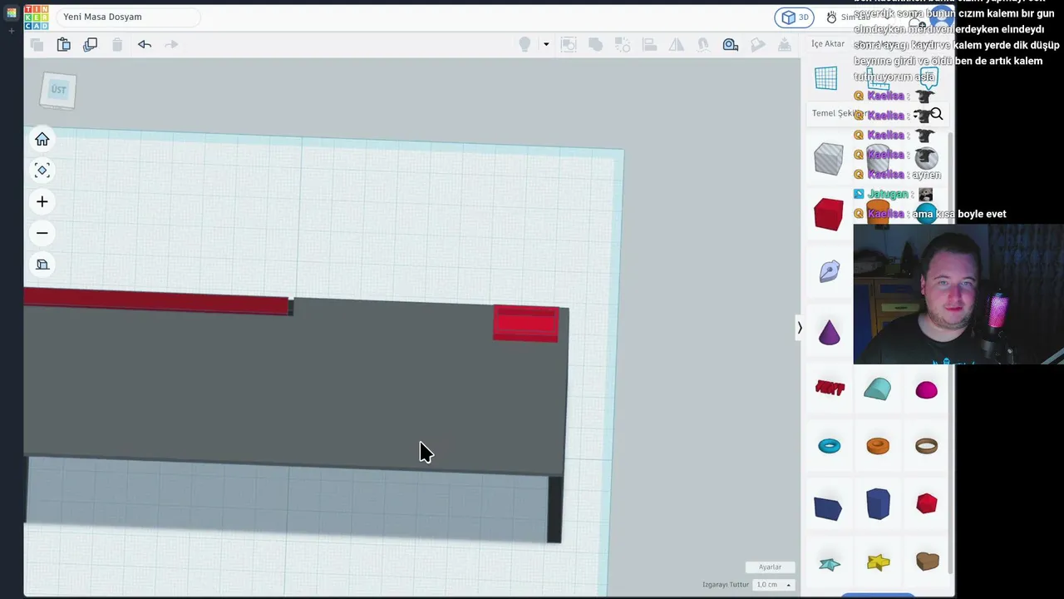The width and height of the screenshot is (1064, 599).
Task: Toggle the show-all lightbulb icon
Action: (525, 44)
